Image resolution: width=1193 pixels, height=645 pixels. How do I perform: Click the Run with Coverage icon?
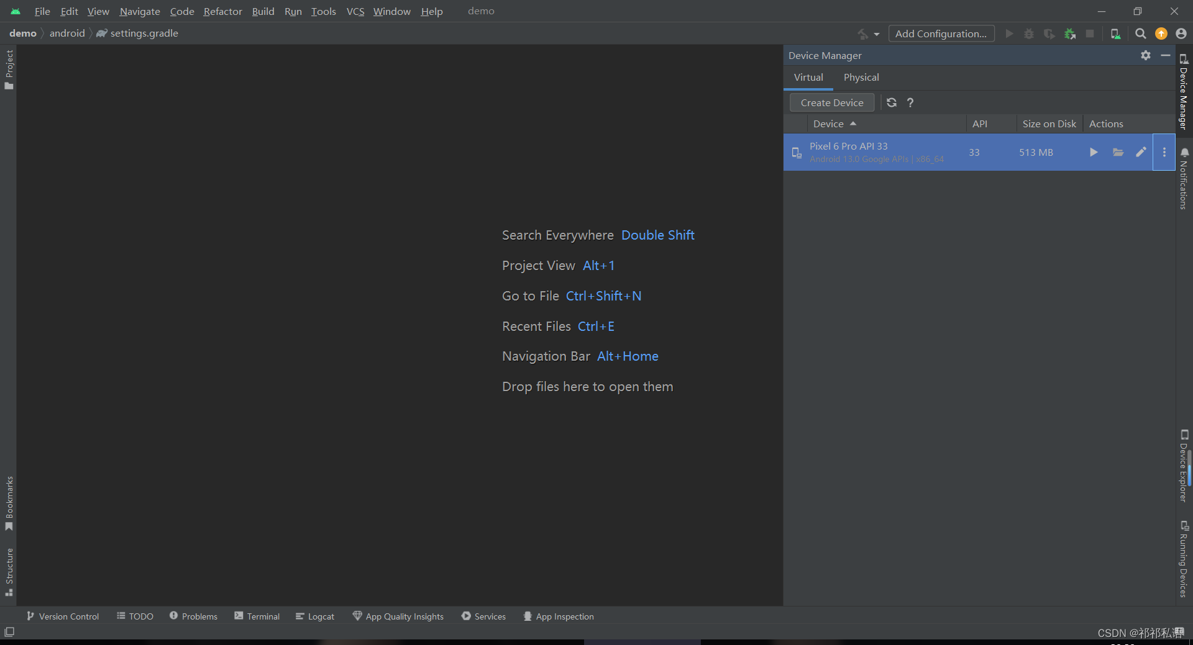[1049, 34]
